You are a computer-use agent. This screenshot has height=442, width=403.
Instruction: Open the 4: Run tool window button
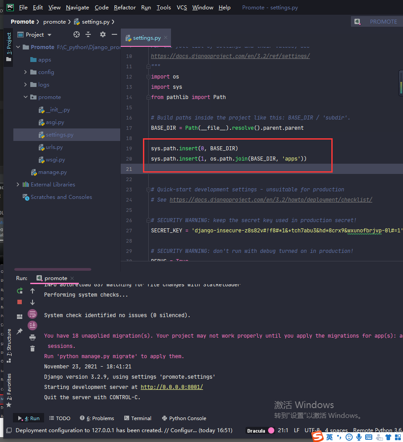pyautogui.click(x=29, y=418)
